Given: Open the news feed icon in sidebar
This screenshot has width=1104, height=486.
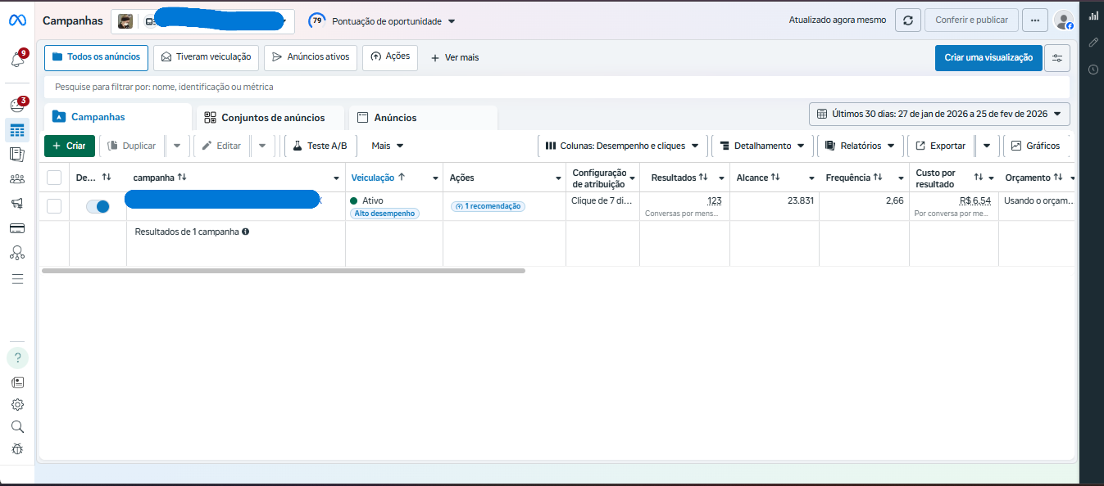Looking at the screenshot, I should 17,382.
